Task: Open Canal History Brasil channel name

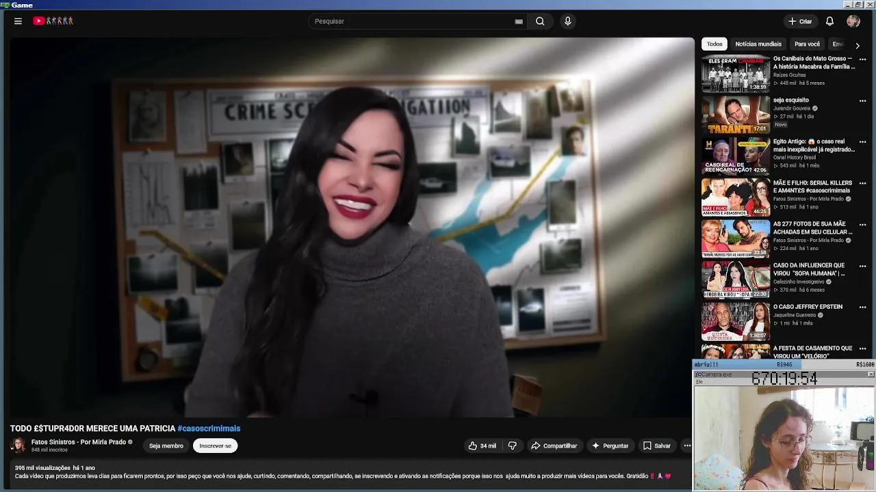Action: [x=795, y=157]
